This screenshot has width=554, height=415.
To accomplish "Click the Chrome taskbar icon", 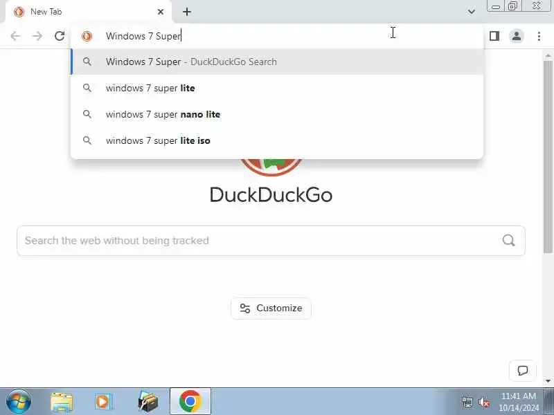I will (190, 402).
